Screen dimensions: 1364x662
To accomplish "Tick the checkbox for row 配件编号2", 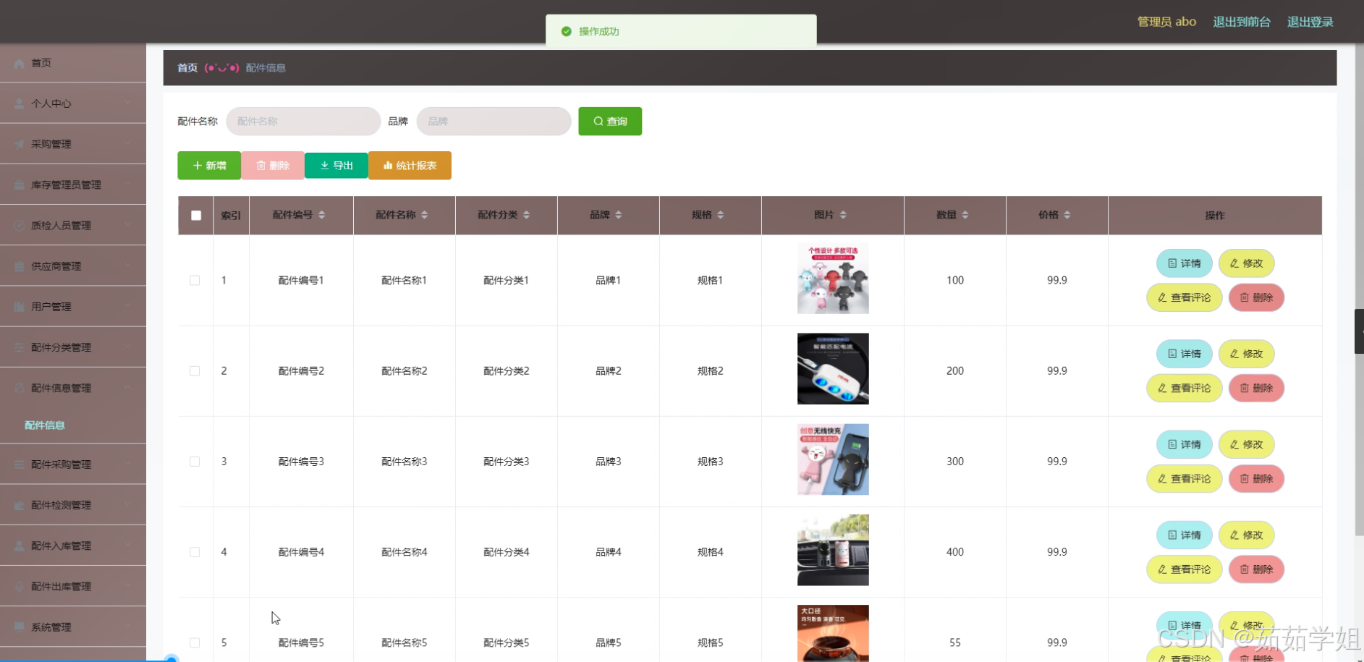I will (x=195, y=370).
